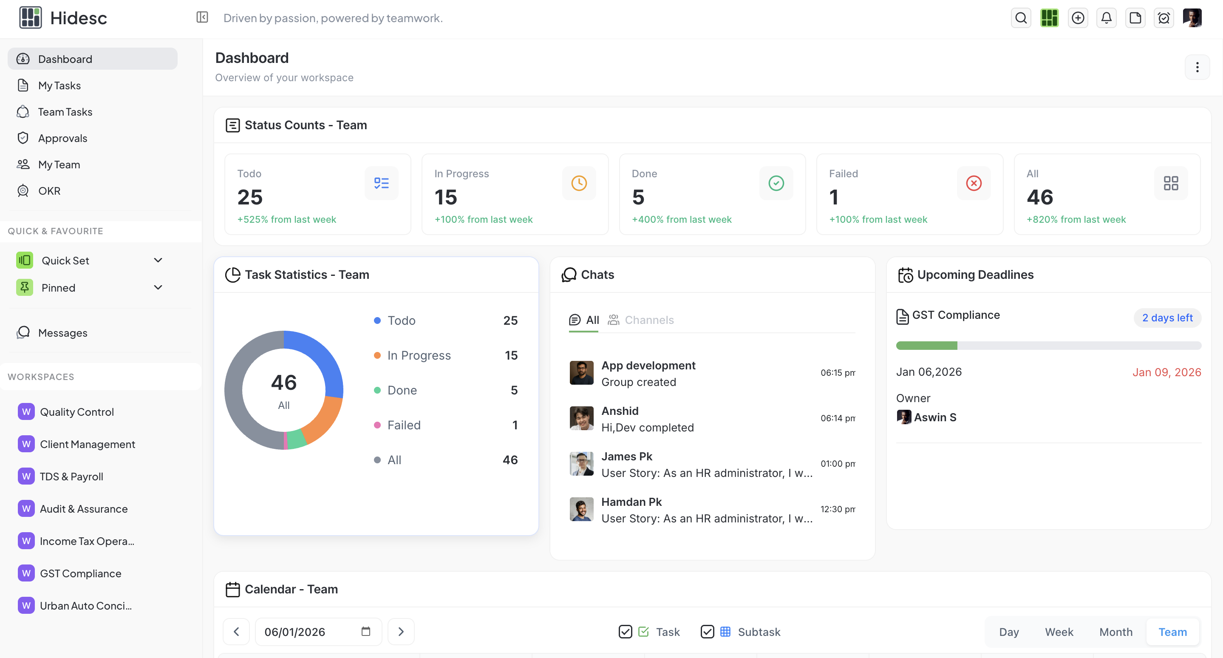1223x658 pixels.
Task: Toggle the Channels filter in Chats
Action: (x=641, y=320)
